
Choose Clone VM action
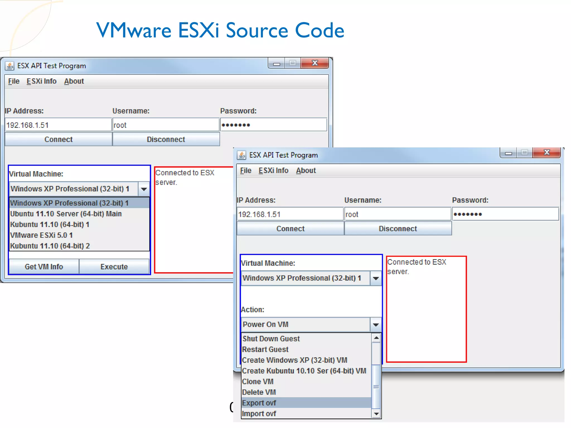click(307, 381)
